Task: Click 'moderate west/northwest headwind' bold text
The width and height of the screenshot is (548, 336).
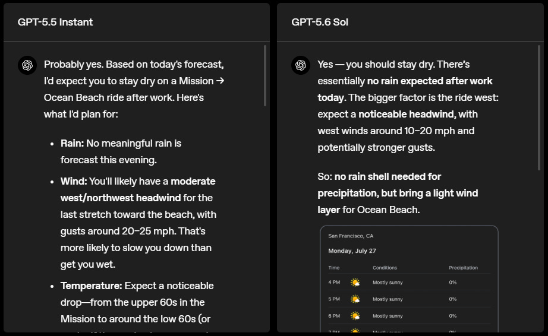Action: click(138, 189)
